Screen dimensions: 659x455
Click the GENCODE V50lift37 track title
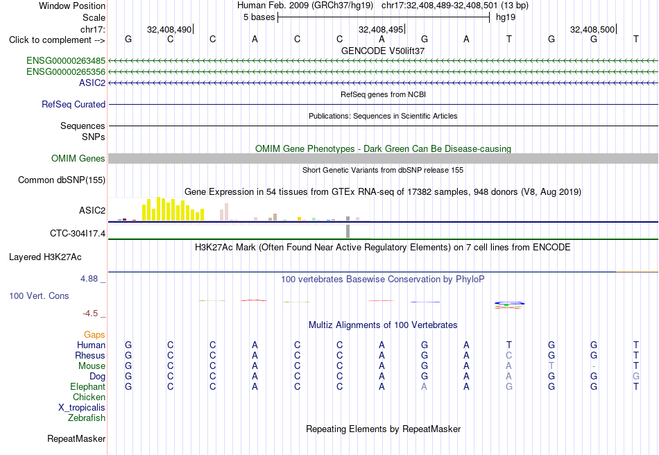(x=383, y=51)
